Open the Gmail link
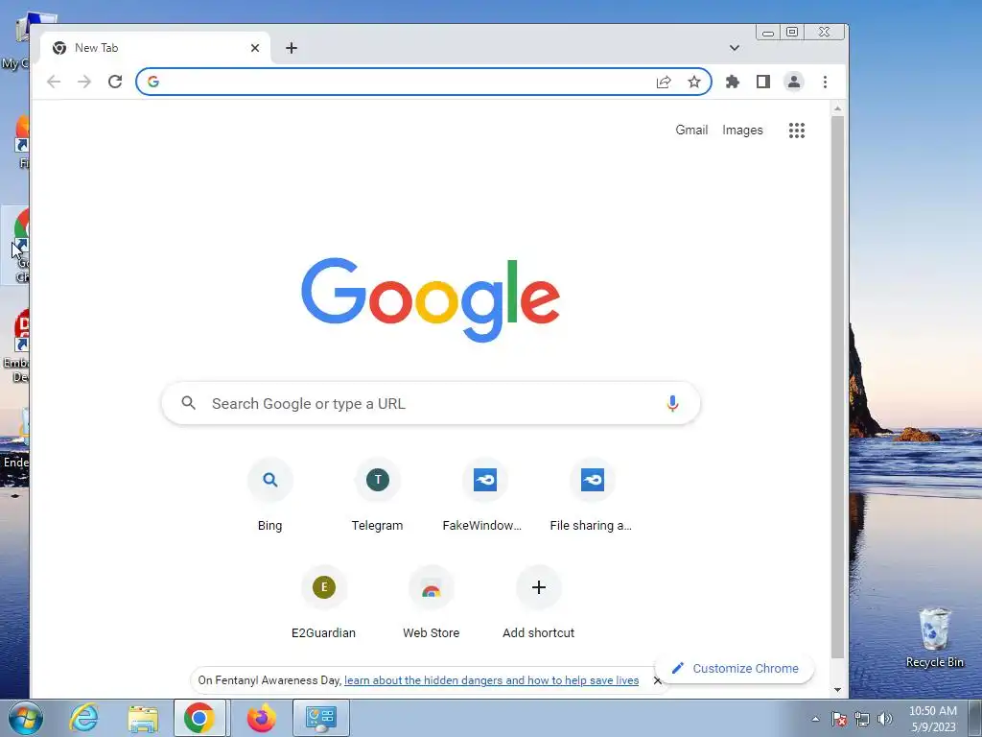Screen dimensions: 982x737 point(691,130)
